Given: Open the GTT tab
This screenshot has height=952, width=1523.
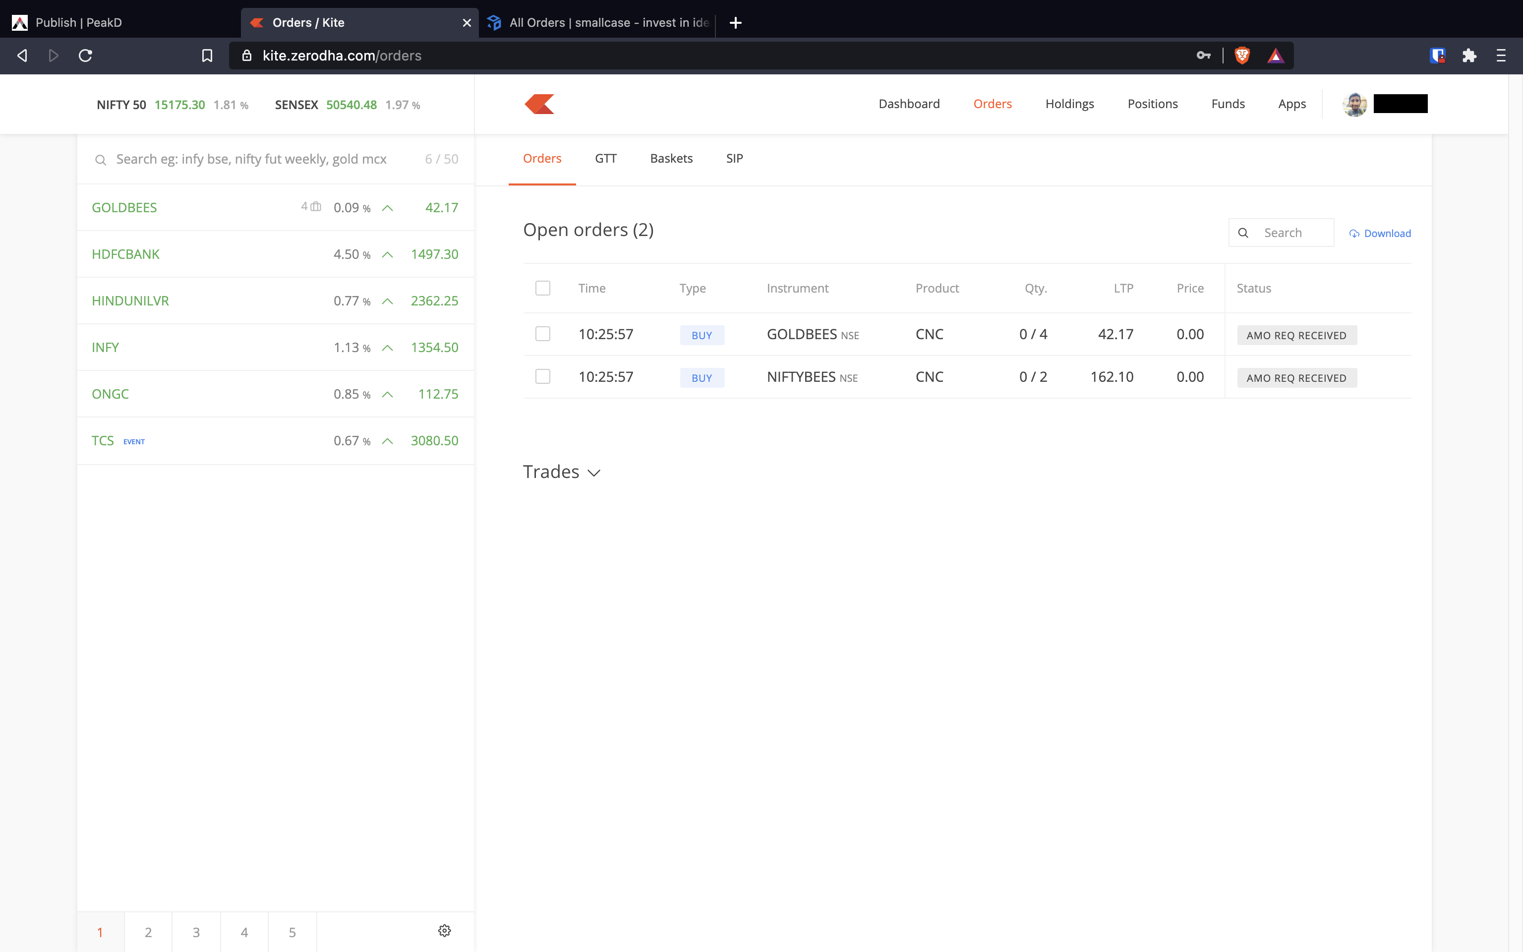Looking at the screenshot, I should 605,159.
